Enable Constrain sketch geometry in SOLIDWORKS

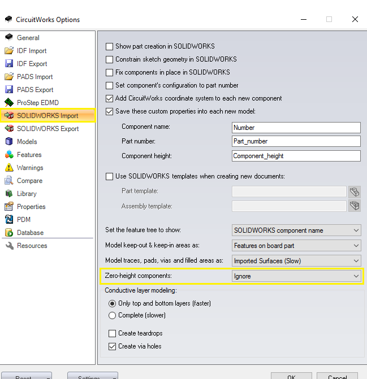pyautogui.click(x=109, y=59)
